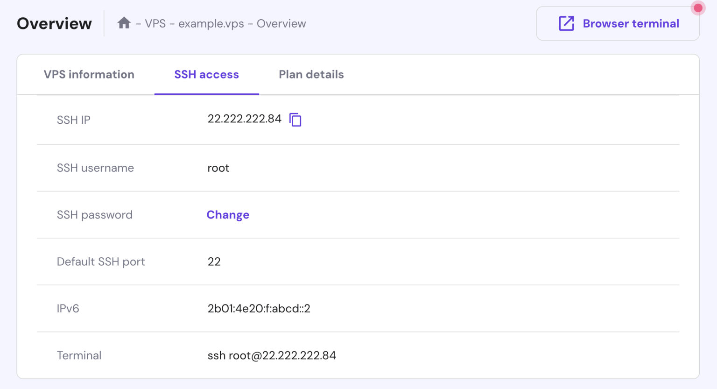The width and height of the screenshot is (717, 389).
Task: Open the Plan details tab
Action: pos(311,74)
